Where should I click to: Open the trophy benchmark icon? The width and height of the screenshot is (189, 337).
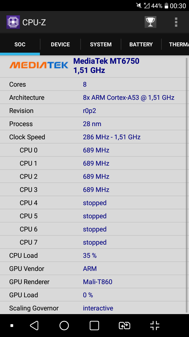150,22
